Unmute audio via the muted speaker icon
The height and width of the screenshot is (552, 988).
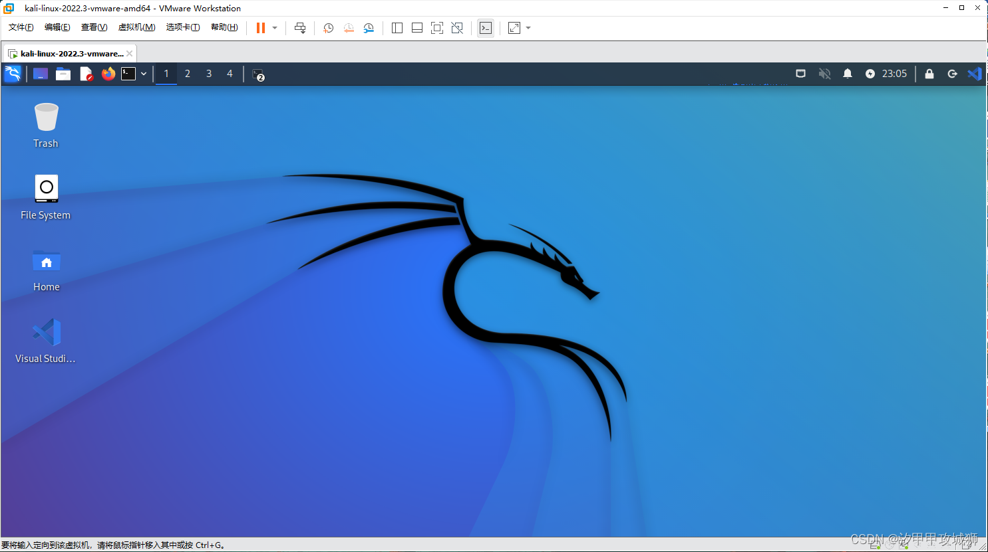pyautogui.click(x=824, y=74)
